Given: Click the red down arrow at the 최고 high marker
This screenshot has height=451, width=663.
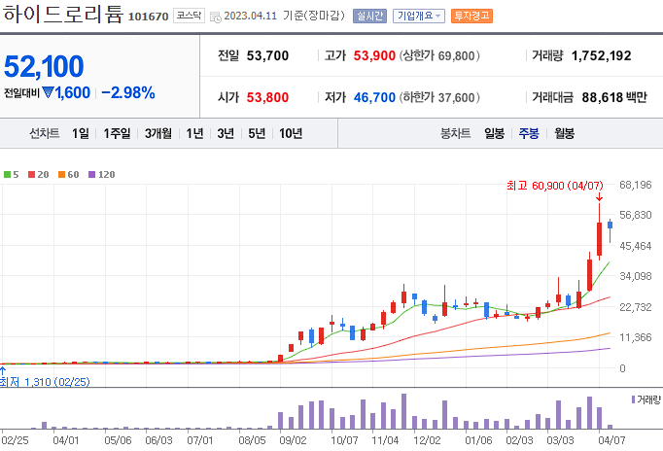Looking at the screenshot, I should pyautogui.click(x=599, y=197).
